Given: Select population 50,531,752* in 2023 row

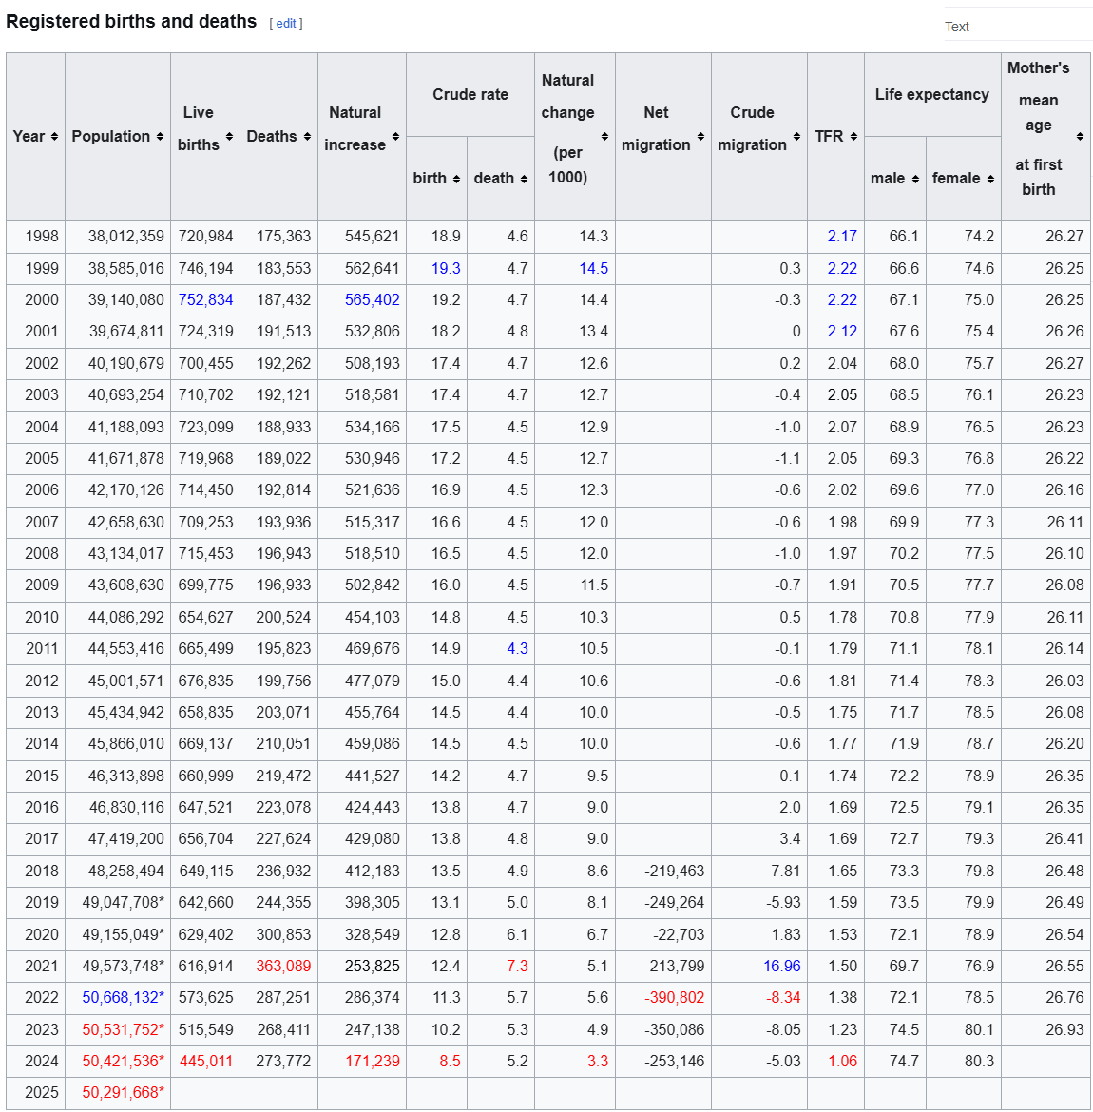Looking at the screenshot, I should (124, 1029).
